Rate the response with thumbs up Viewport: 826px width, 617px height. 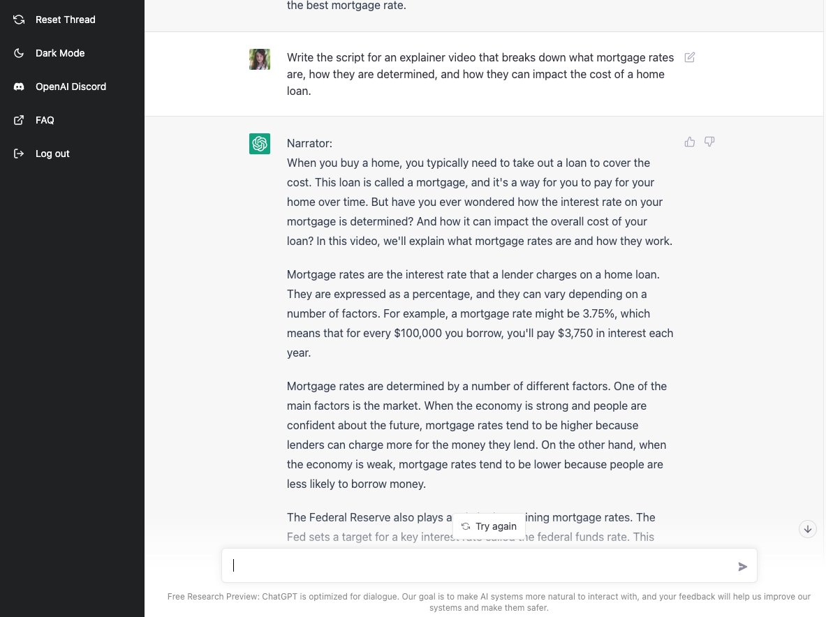click(689, 142)
